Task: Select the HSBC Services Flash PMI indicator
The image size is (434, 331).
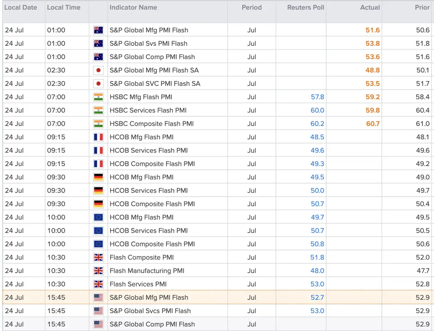Action: [x=148, y=111]
